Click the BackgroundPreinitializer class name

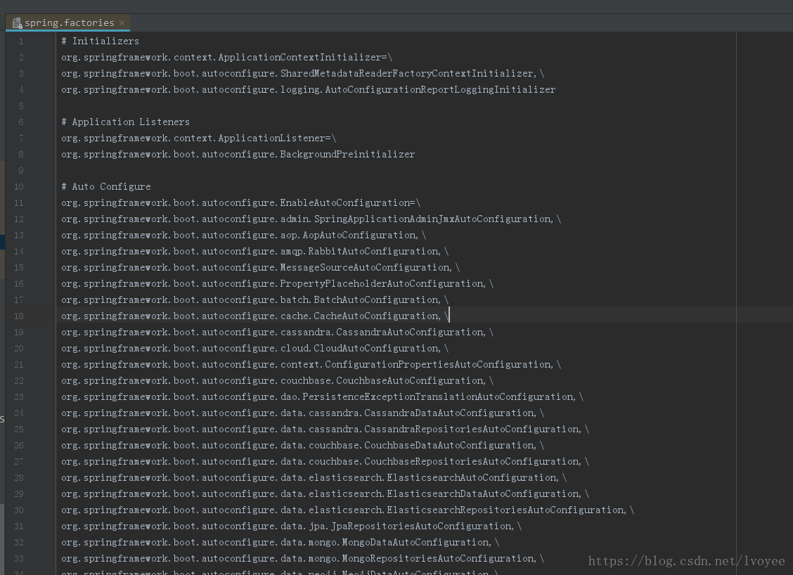tap(347, 155)
